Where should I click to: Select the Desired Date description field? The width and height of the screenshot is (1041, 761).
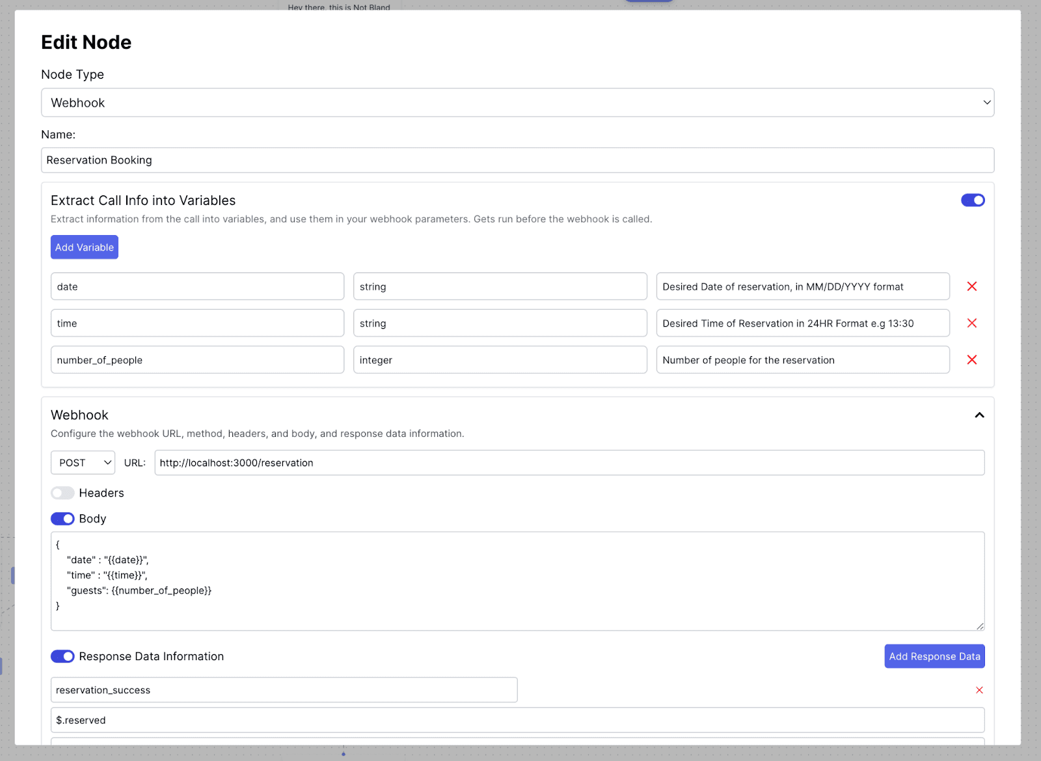click(x=803, y=286)
